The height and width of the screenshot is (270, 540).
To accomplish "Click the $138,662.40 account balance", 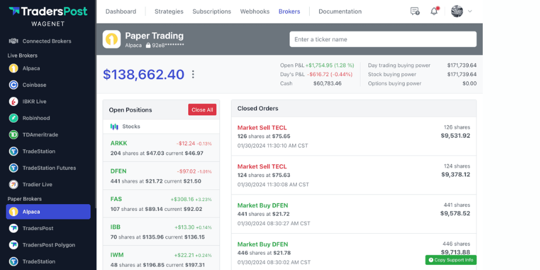I will [144, 74].
